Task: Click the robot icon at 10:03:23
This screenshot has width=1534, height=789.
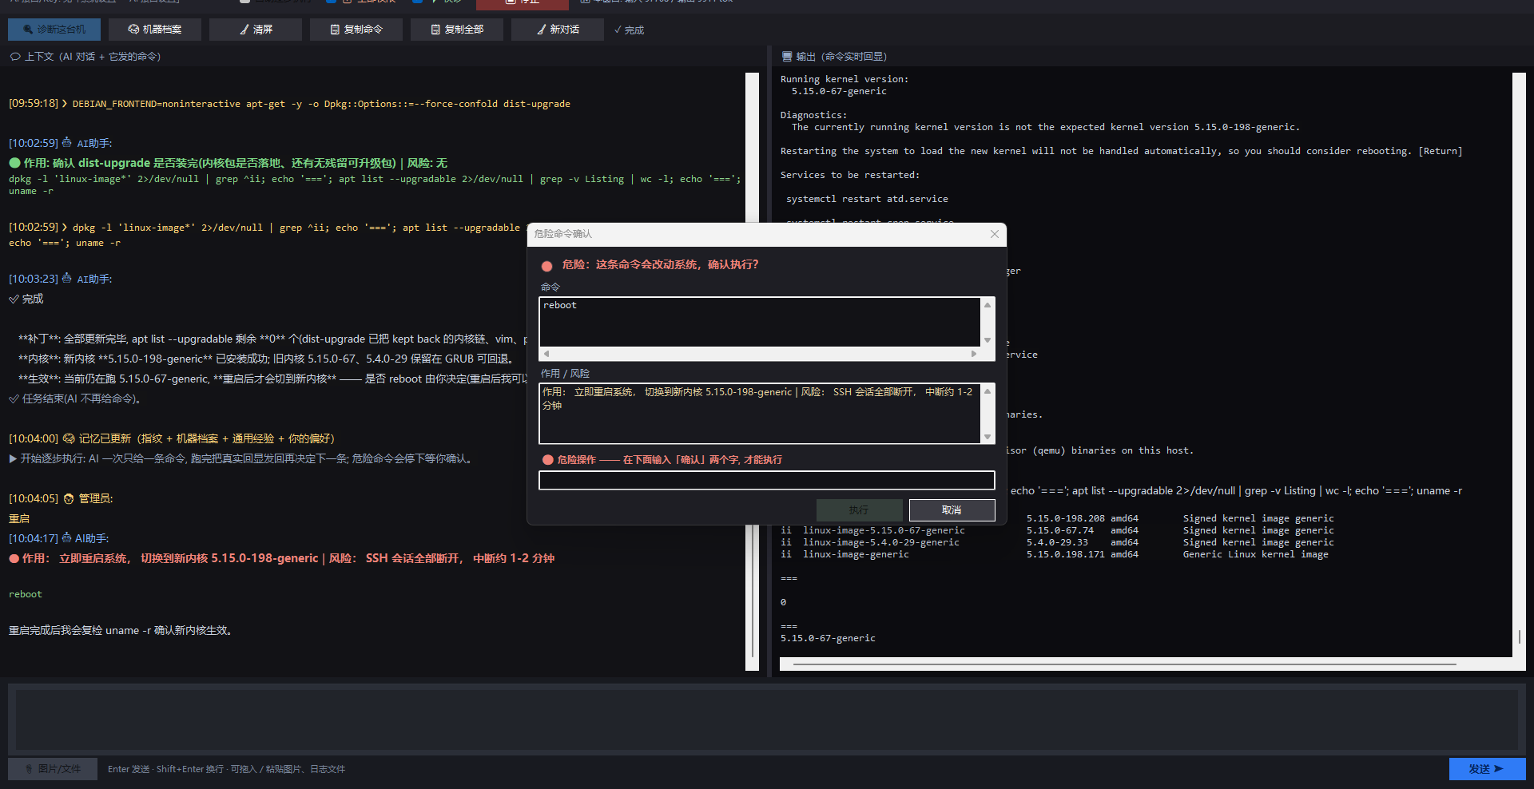Action: pos(67,278)
